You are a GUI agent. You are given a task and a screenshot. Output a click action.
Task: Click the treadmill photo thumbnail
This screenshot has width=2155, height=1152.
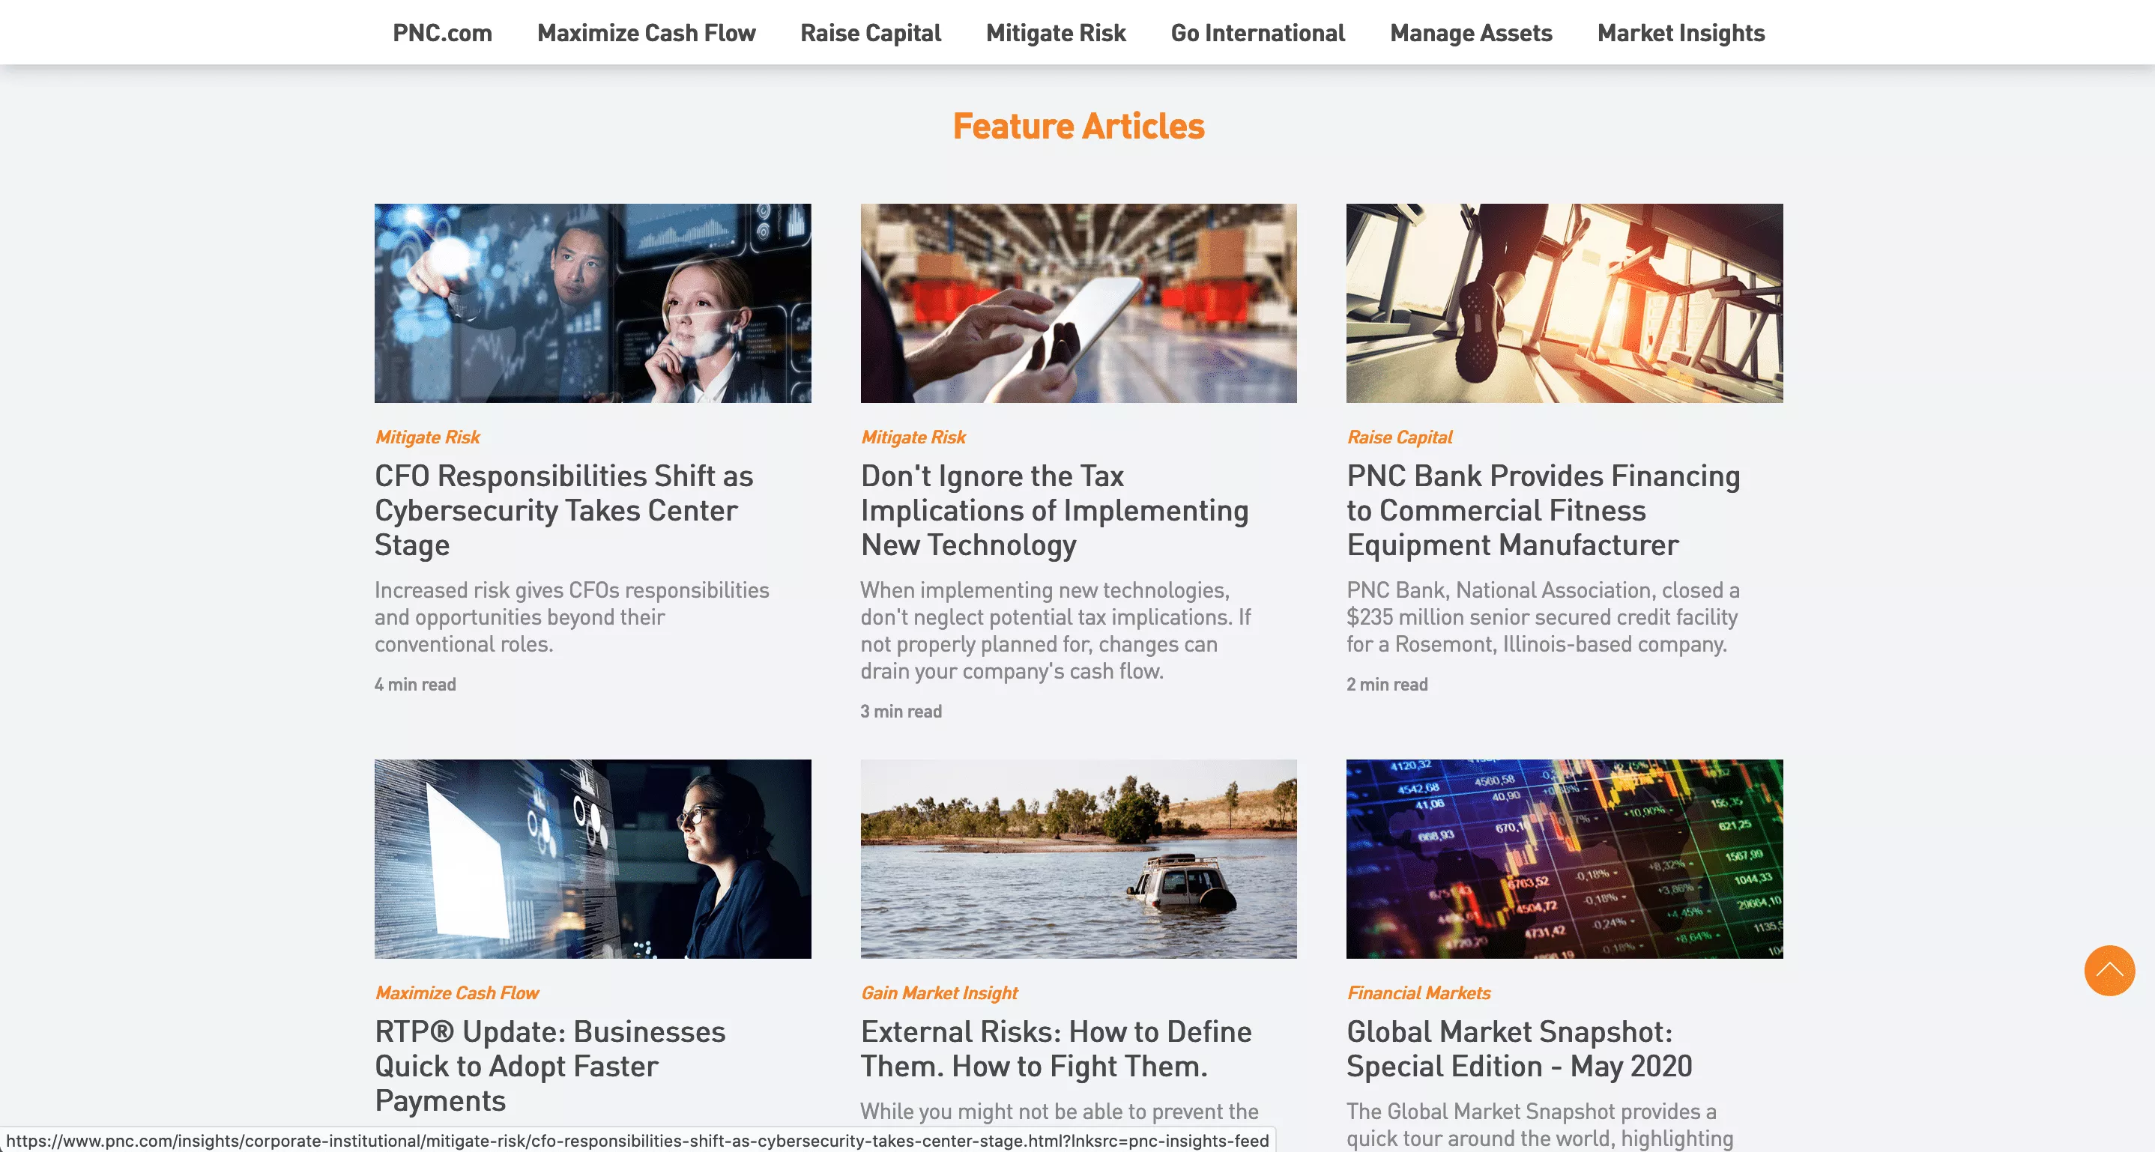(x=1563, y=303)
